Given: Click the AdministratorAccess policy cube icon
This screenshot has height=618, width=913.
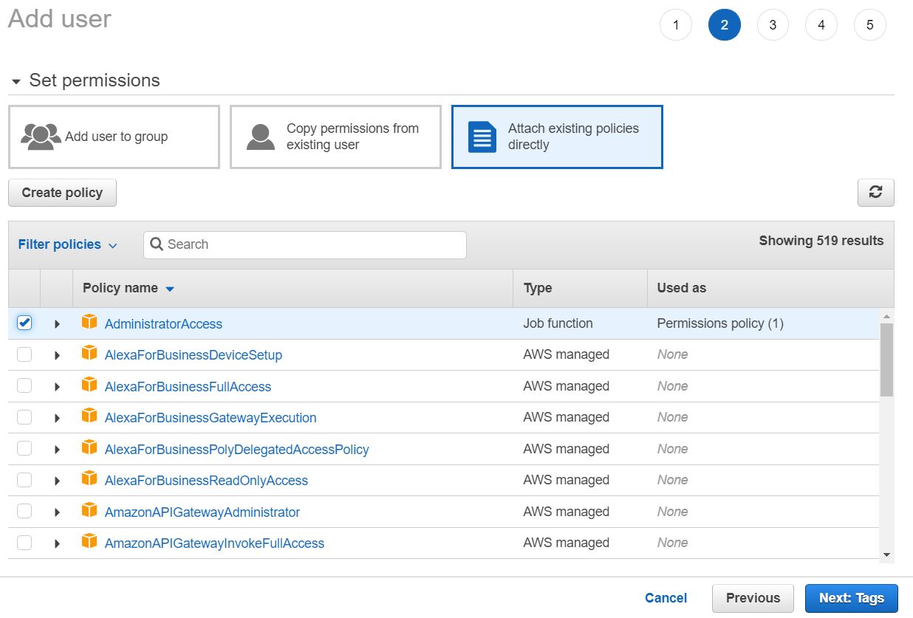Looking at the screenshot, I should pyautogui.click(x=89, y=323).
